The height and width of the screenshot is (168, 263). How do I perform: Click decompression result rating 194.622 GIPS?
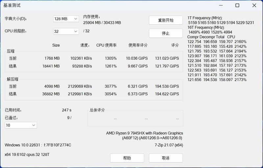pyautogui.click(x=167, y=94)
